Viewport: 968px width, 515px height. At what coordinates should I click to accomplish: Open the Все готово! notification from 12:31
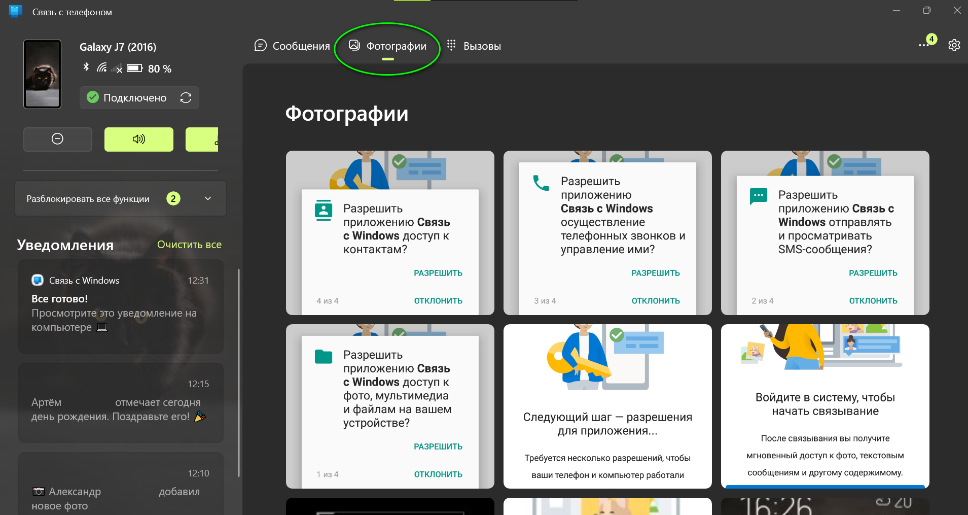[121, 306]
